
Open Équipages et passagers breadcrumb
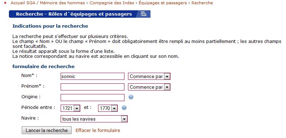point(163,3)
